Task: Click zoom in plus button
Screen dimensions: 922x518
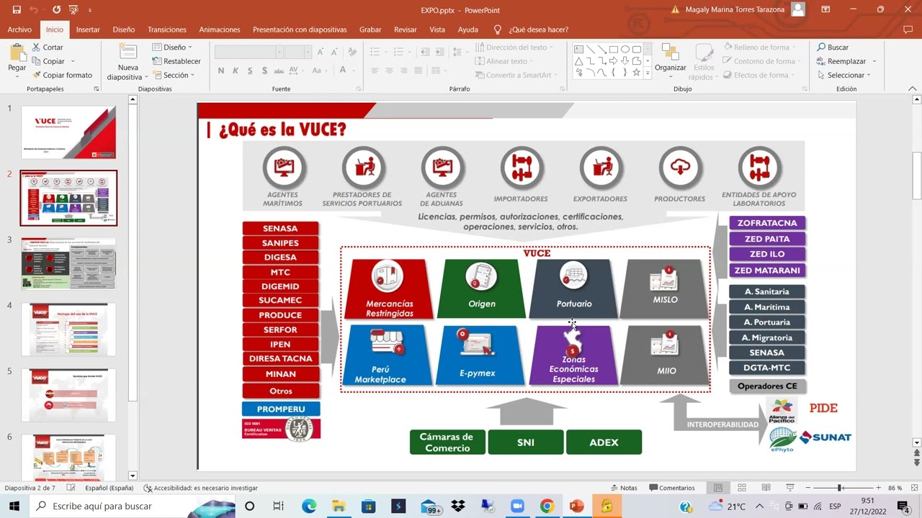Action: click(x=878, y=488)
